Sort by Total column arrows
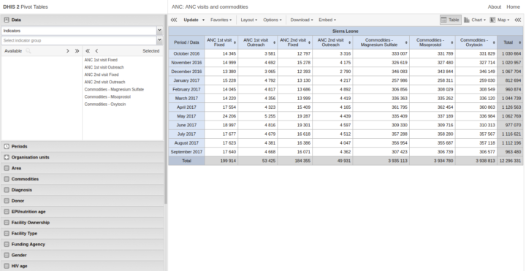Viewport: 526px width, 271px height. point(519,42)
